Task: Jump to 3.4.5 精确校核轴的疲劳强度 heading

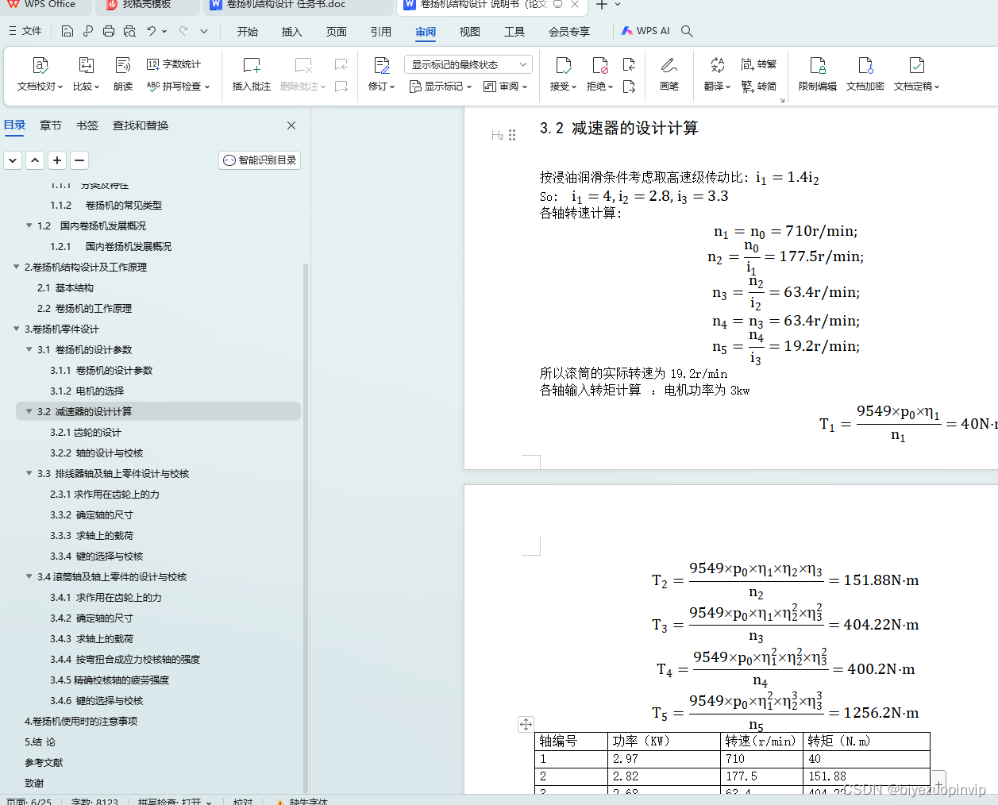Action: point(110,680)
